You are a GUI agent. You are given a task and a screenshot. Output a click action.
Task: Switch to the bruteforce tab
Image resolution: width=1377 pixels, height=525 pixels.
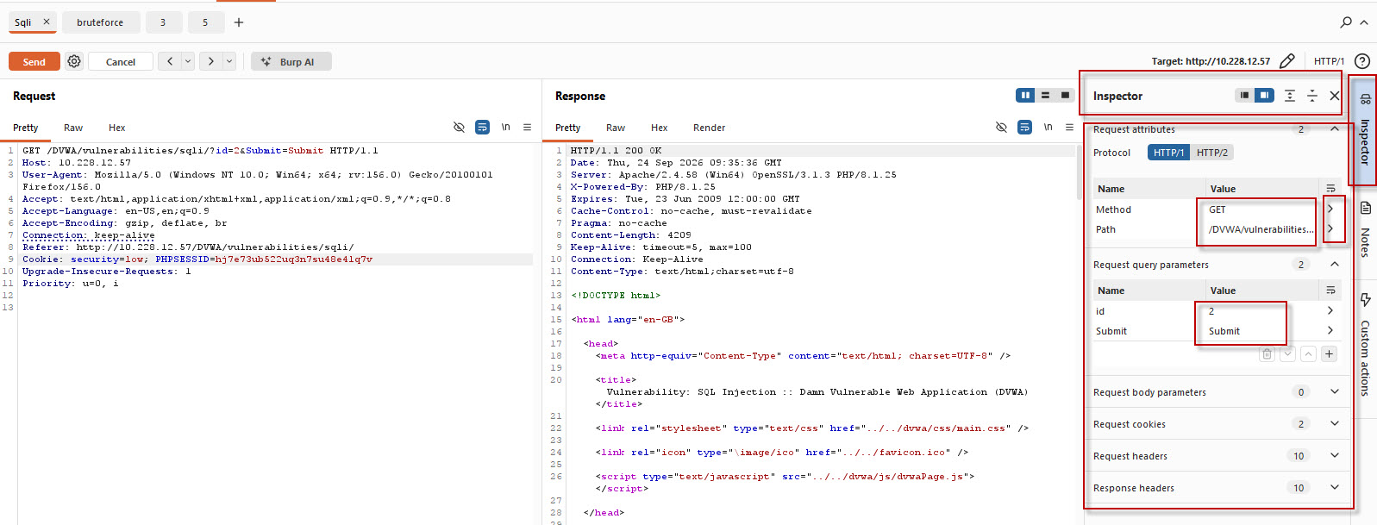100,22
